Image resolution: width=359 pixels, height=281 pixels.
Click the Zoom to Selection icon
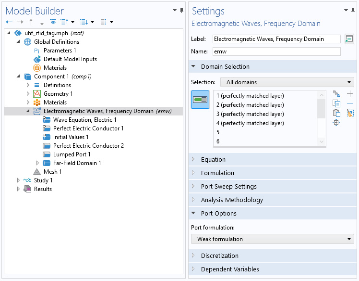click(x=336, y=123)
